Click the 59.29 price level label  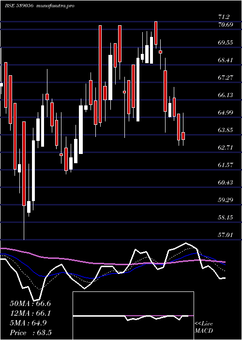click(226, 200)
